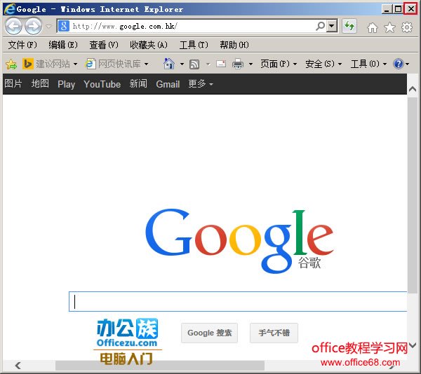
Task: Click Add to Favorites Bar star icon
Action: [11, 64]
